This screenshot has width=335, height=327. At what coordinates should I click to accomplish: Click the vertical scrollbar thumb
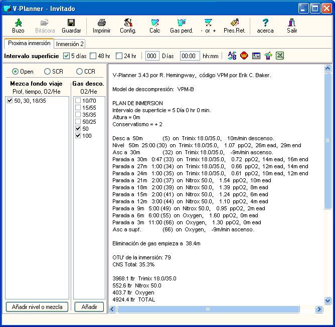click(x=327, y=141)
